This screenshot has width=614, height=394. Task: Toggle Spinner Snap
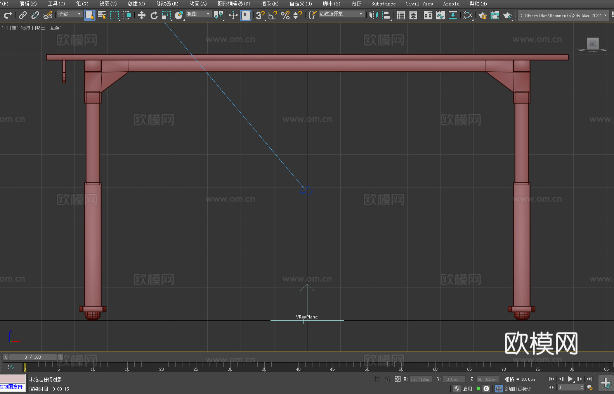pyautogui.click(x=298, y=15)
